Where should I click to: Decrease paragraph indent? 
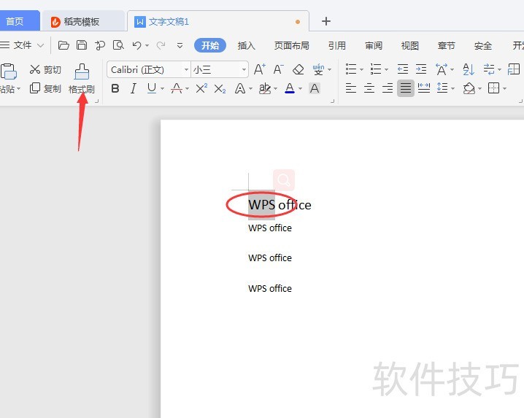[403, 69]
